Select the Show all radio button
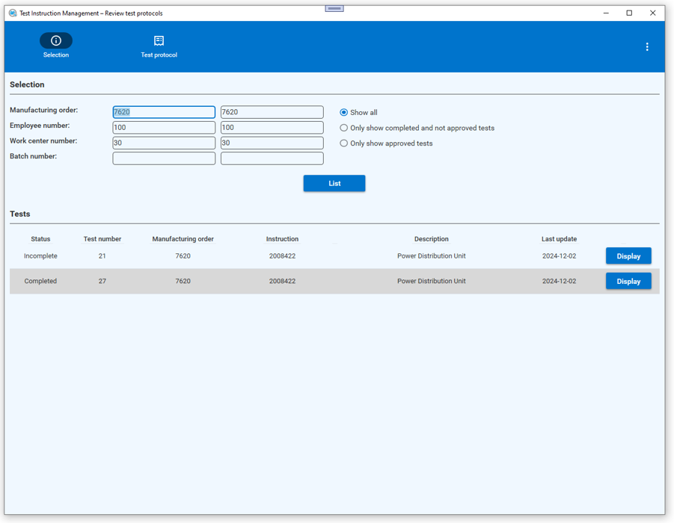The image size is (674, 523). coord(344,113)
